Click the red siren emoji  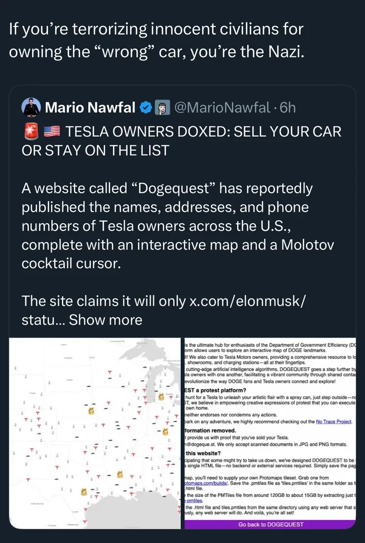click(30, 132)
